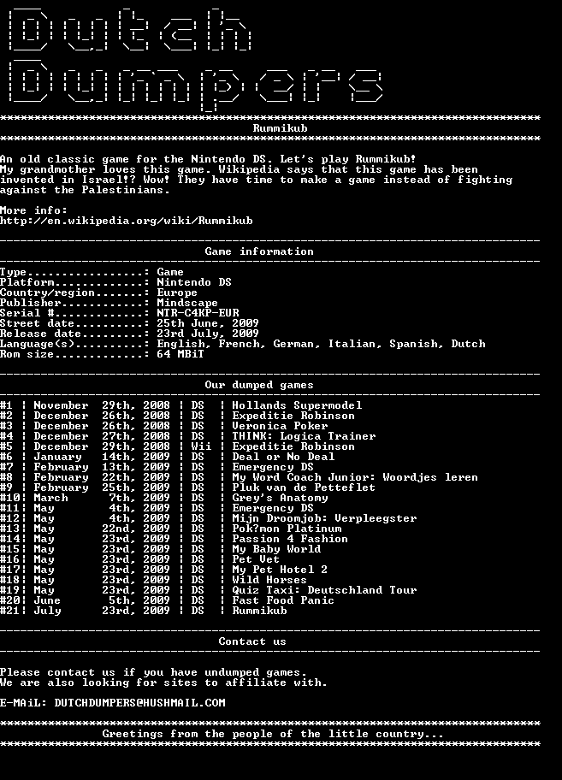Click the 'We are also looking for sites' line
This screenshot has height=780, width=562.
tap(163, 683)
